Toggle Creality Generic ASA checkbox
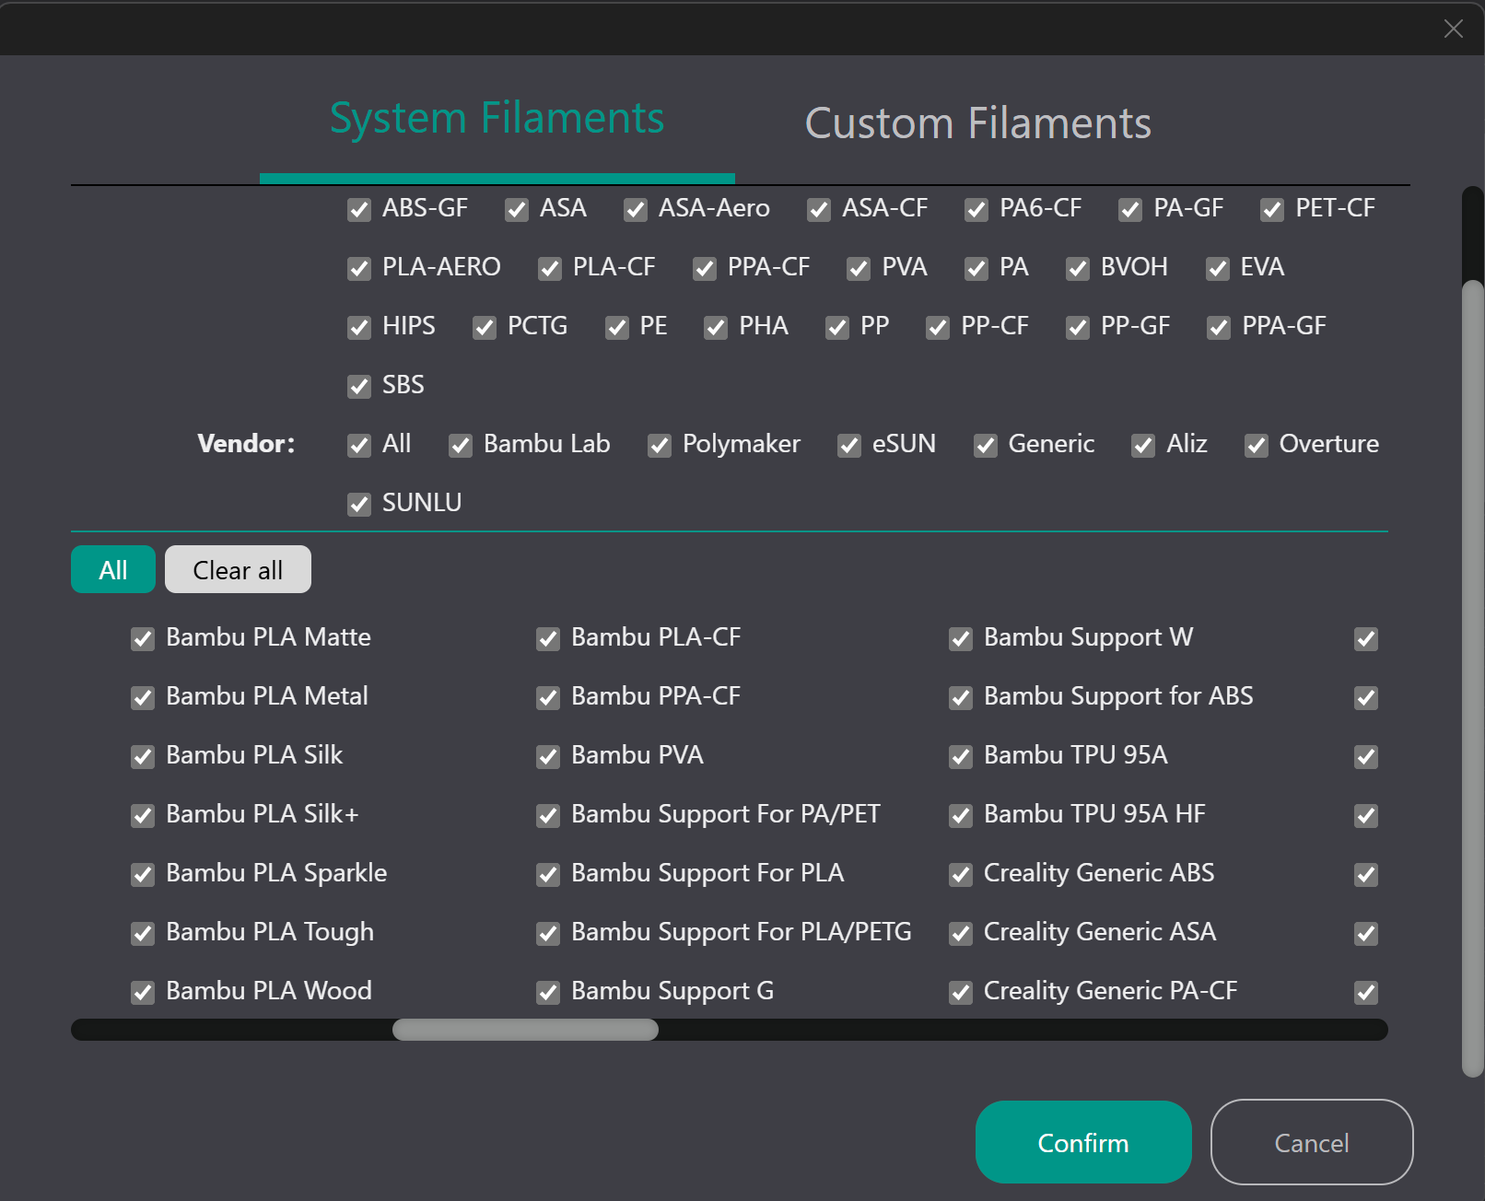 pyautogui.click(x=961, y=934)
